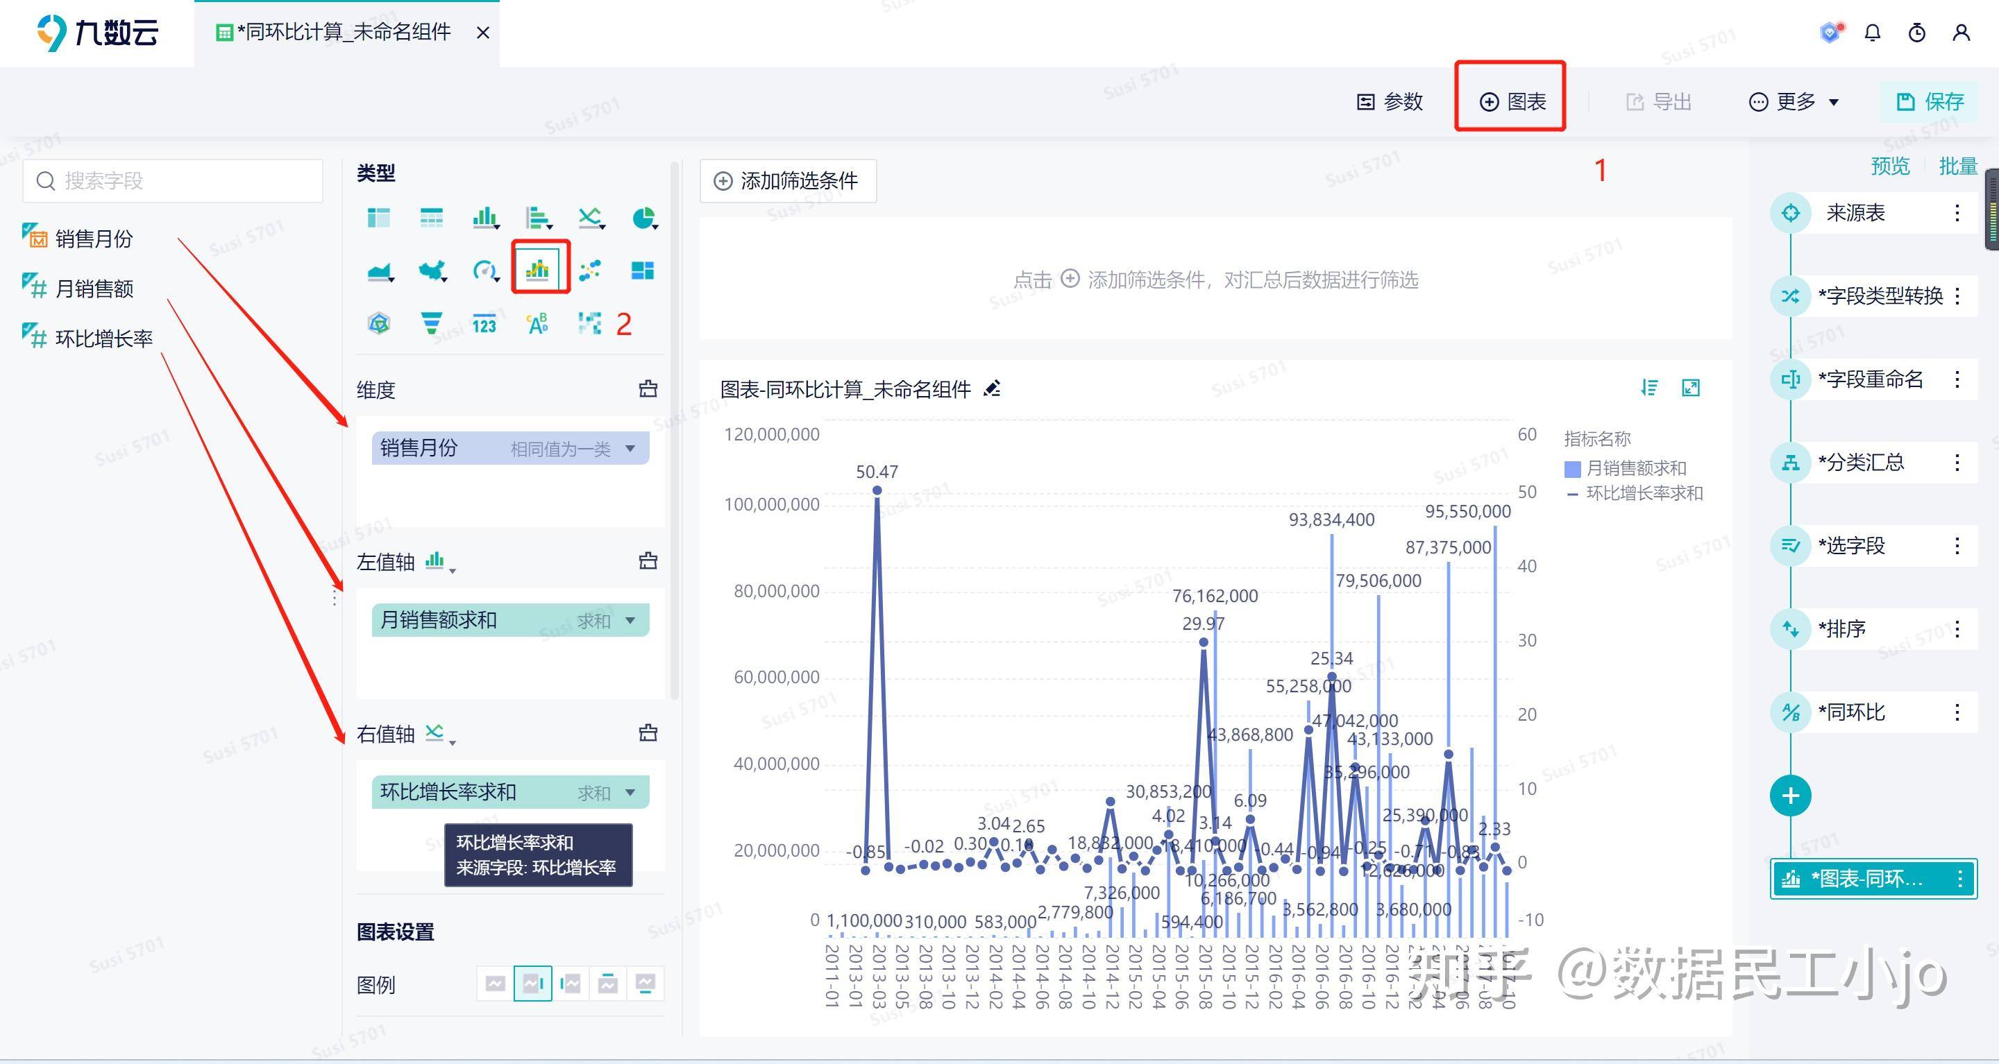Image resolution: width=1999 pixels, height=1064 pixels.
Task: Choose the treemap chart type
Action: [x=643, y=271]
